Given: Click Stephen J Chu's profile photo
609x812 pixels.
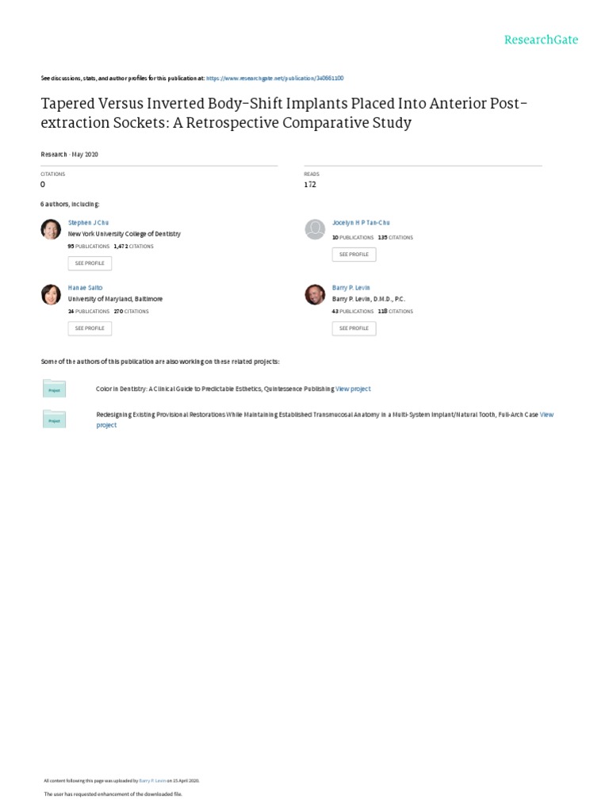Looking at the screenshot, I should [x=51, y=229].
